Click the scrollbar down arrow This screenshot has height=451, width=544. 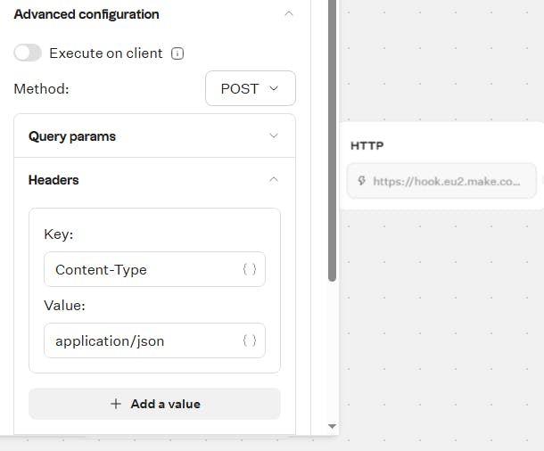[x=333, y=427]
